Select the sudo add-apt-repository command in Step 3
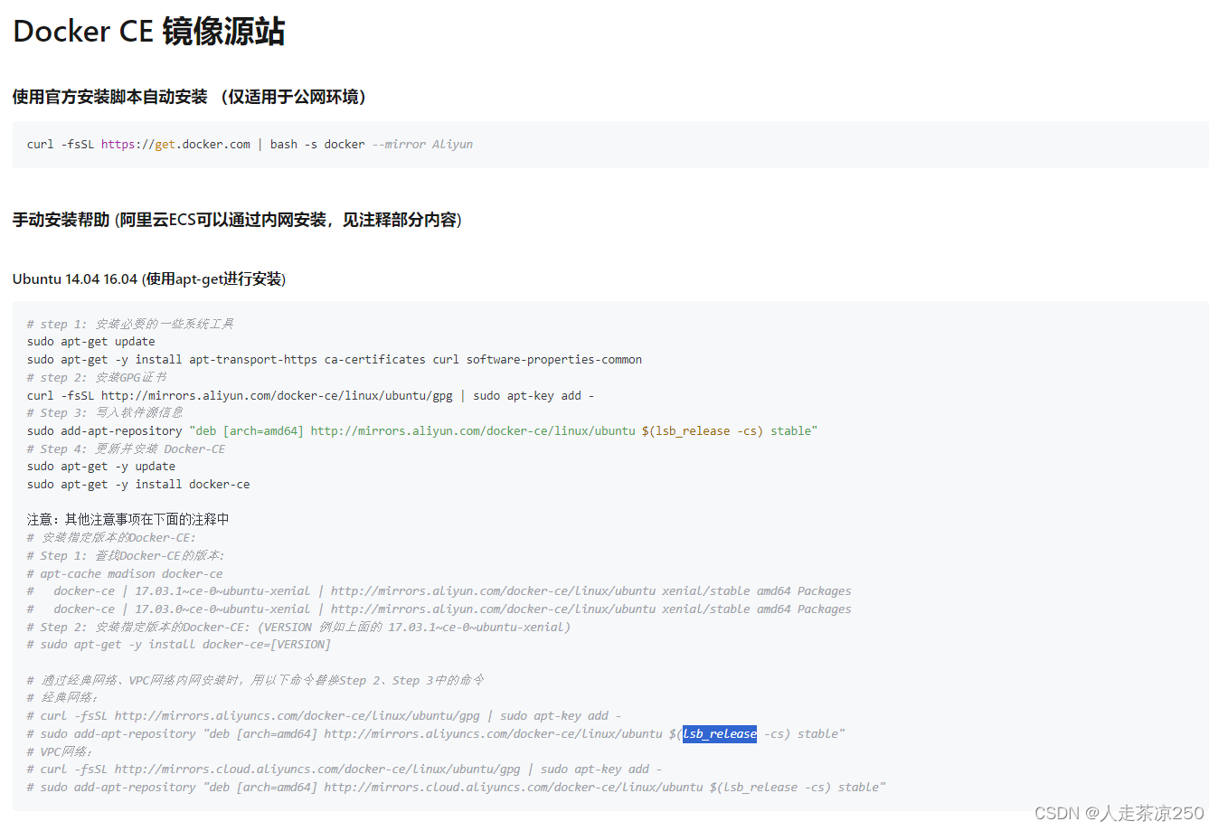This screenshot has width=1218, height=831. (271, 430)
